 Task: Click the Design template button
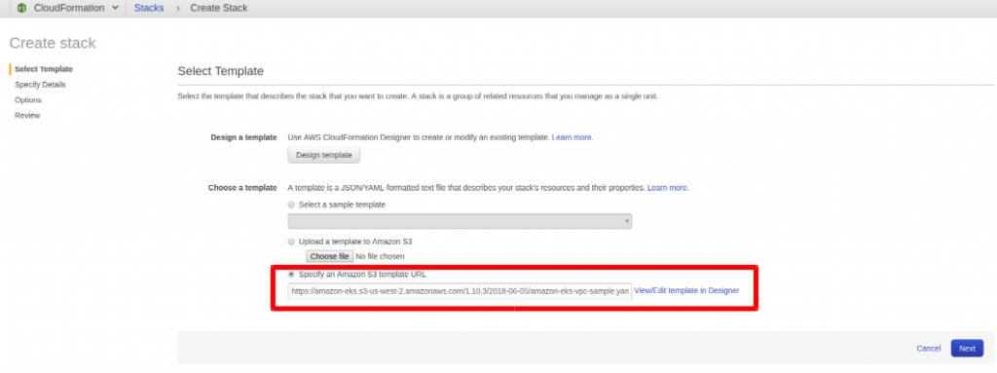pos(324,155)
